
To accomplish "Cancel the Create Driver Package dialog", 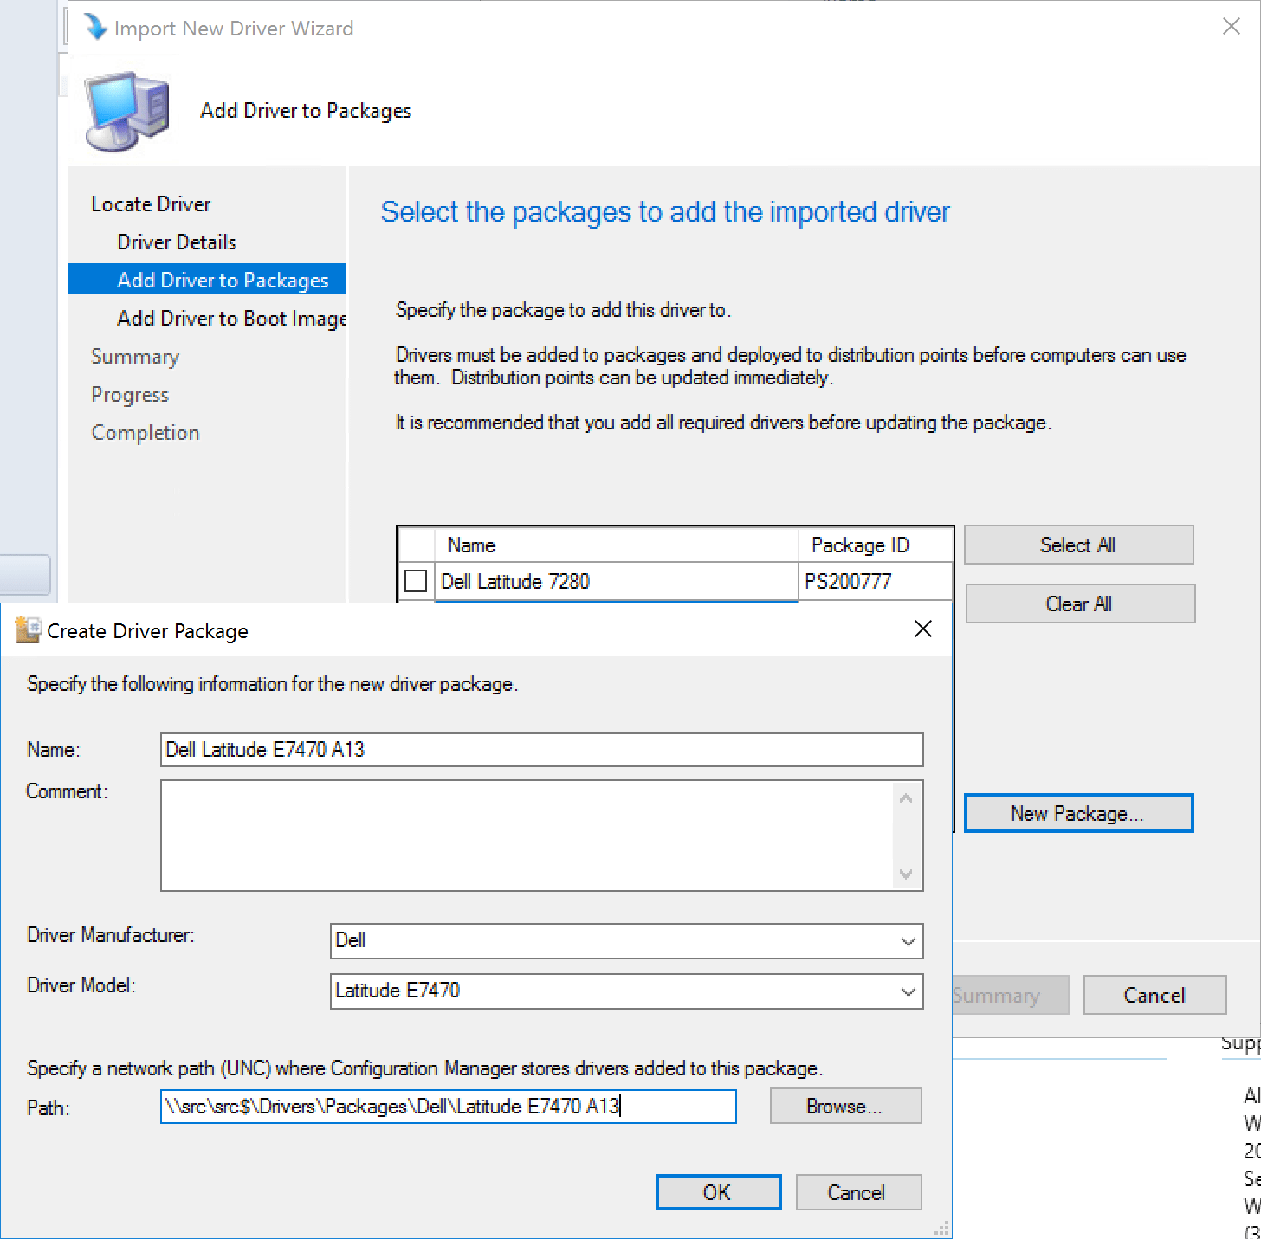I will tap(857, 1192).
